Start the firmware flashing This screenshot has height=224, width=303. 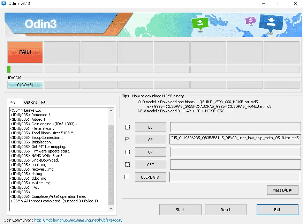click(180, 210)
